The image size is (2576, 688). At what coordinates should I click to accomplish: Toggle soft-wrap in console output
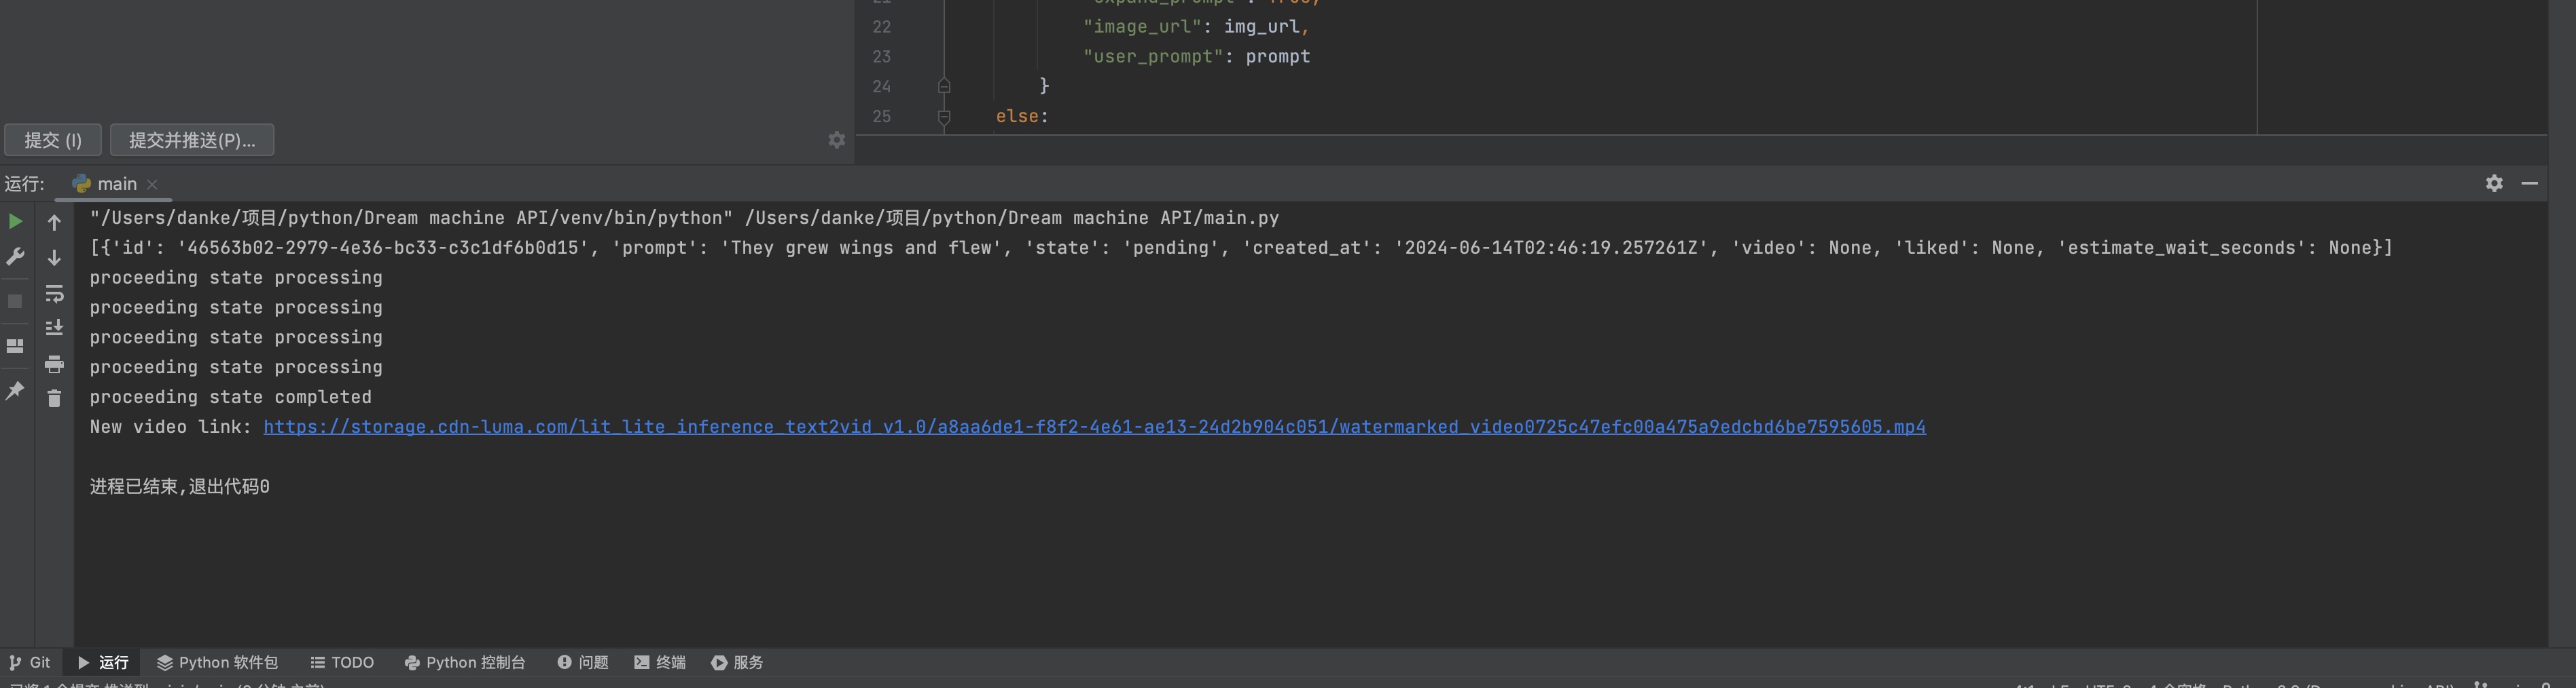(54, 294)
